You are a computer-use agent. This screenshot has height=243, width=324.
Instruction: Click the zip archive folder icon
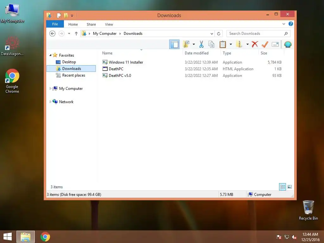239,44
